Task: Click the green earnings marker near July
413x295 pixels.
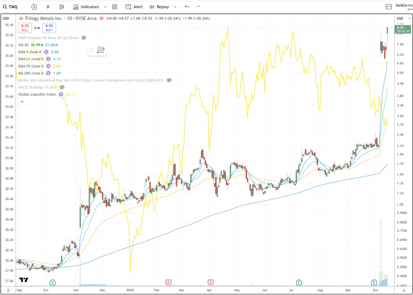Action: [299, 282]
